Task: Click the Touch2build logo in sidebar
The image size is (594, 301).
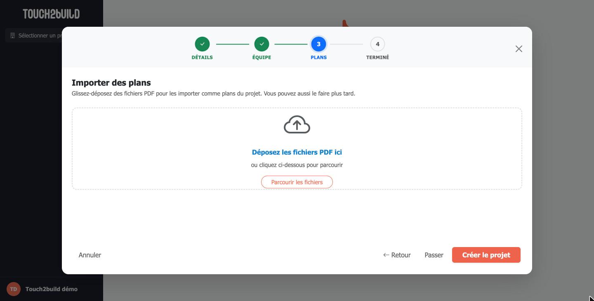Action: (51, 14)
